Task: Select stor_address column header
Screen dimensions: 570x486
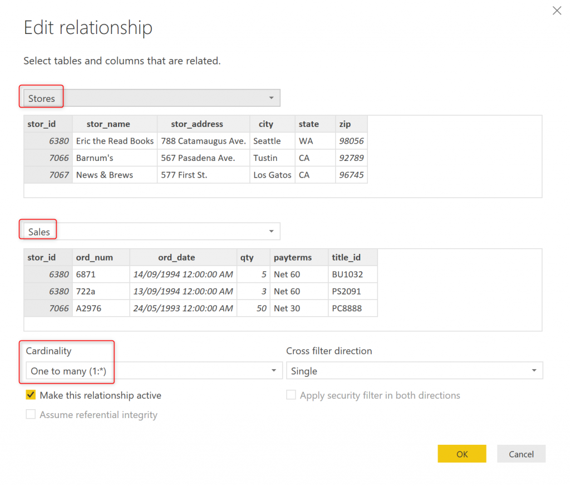Action: 197,124
